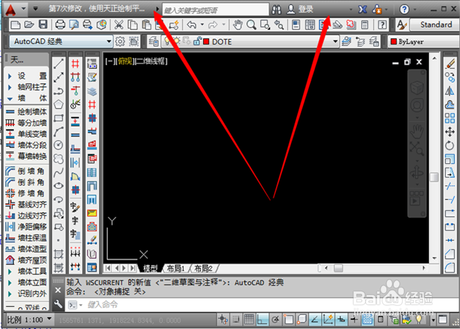460x329 pixels.
Task: Select the Mirror modify tool
Action: pos(449,91)
